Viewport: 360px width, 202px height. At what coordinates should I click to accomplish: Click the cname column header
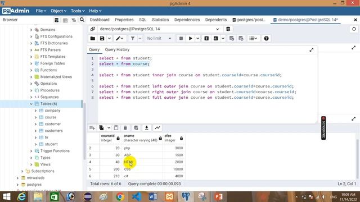[142, 138]
